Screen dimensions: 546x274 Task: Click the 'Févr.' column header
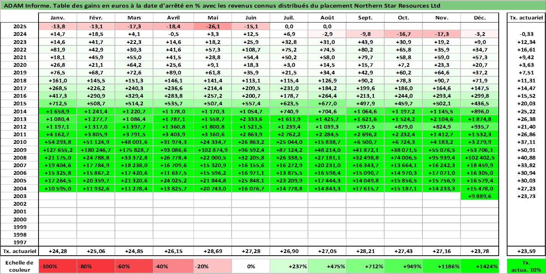[x=96, y=18]
